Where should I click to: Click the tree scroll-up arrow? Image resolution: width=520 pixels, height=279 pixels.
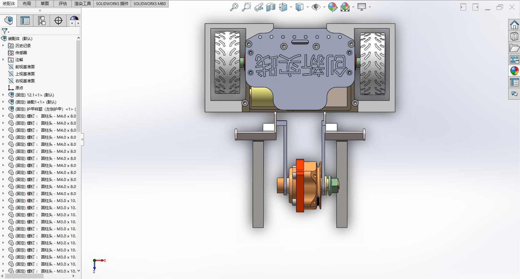78,38
